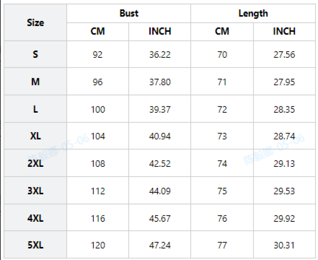Click the 4XL size row label
The width and height of the screenshot is (318, 260).
pyautogui.click(x=35, y=218)
